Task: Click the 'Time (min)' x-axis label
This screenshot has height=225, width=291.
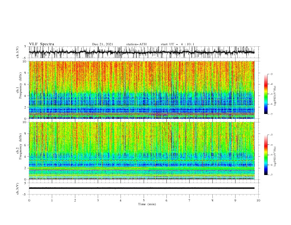Action: tap(147, 204)
